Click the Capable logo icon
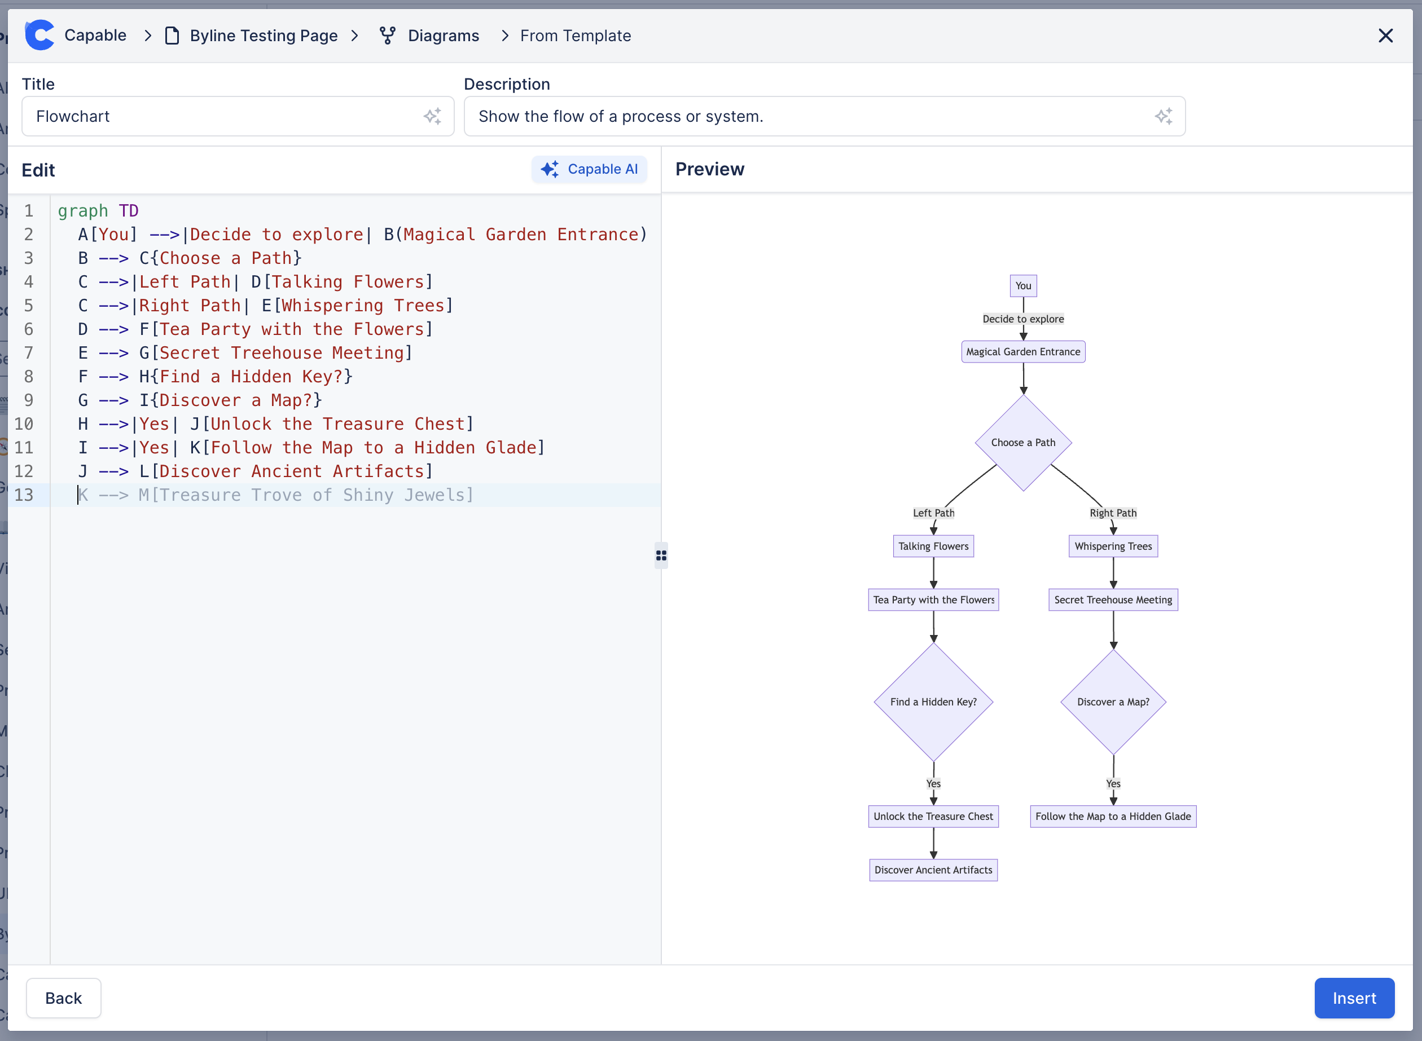Viewport: 1422px width, 1041px height. 39,36
